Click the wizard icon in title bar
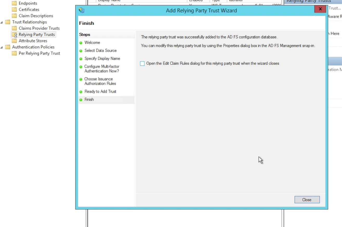342x227 pixels. tap(82, 11)
